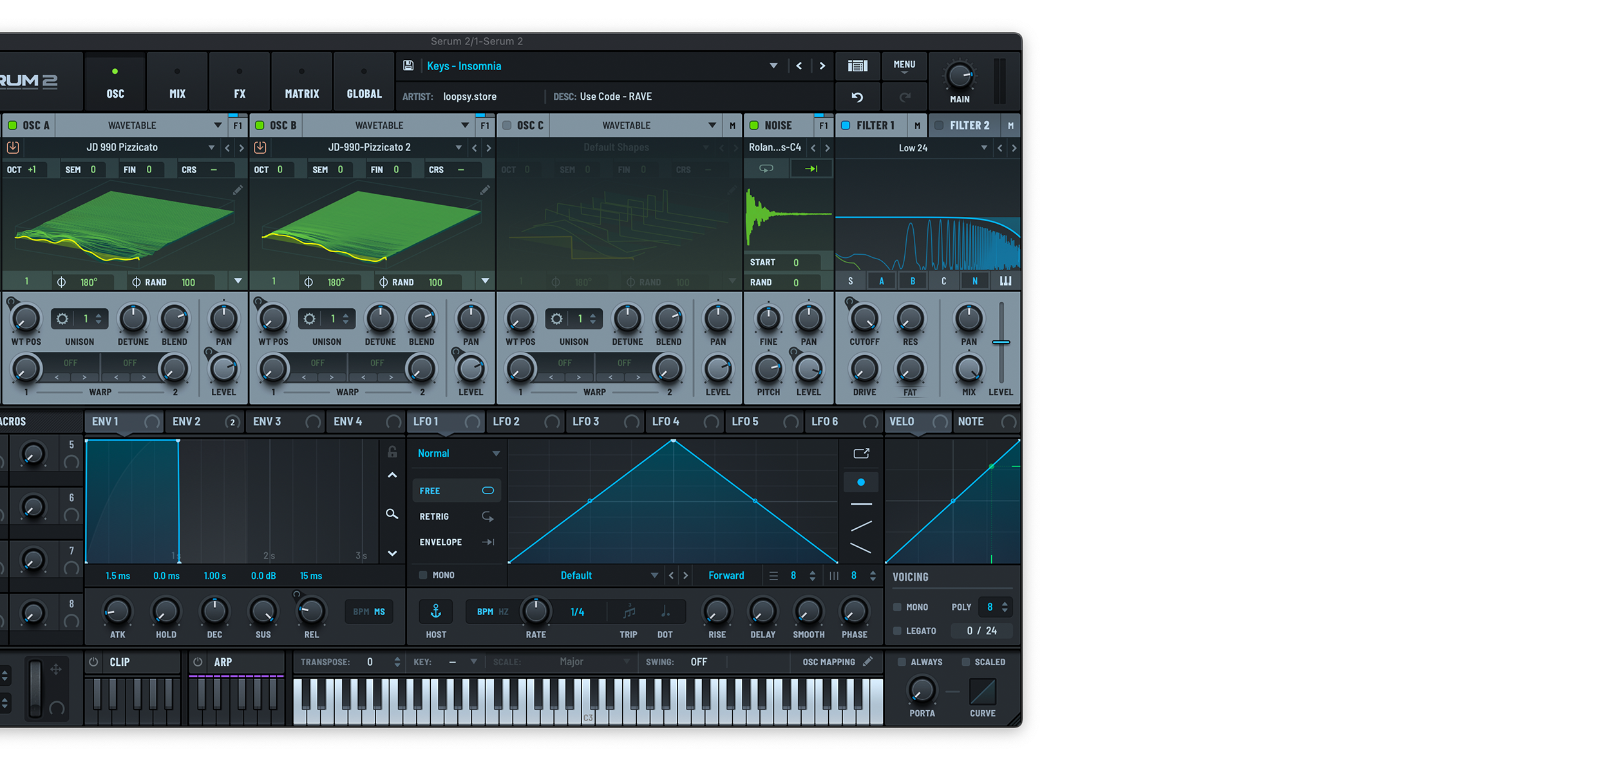This screenshot has width=1610, height=772.
Task: Enable OSC C oscillator
Action: [x=507, y=125]
